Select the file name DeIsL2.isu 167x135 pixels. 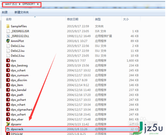coord(18,51)
